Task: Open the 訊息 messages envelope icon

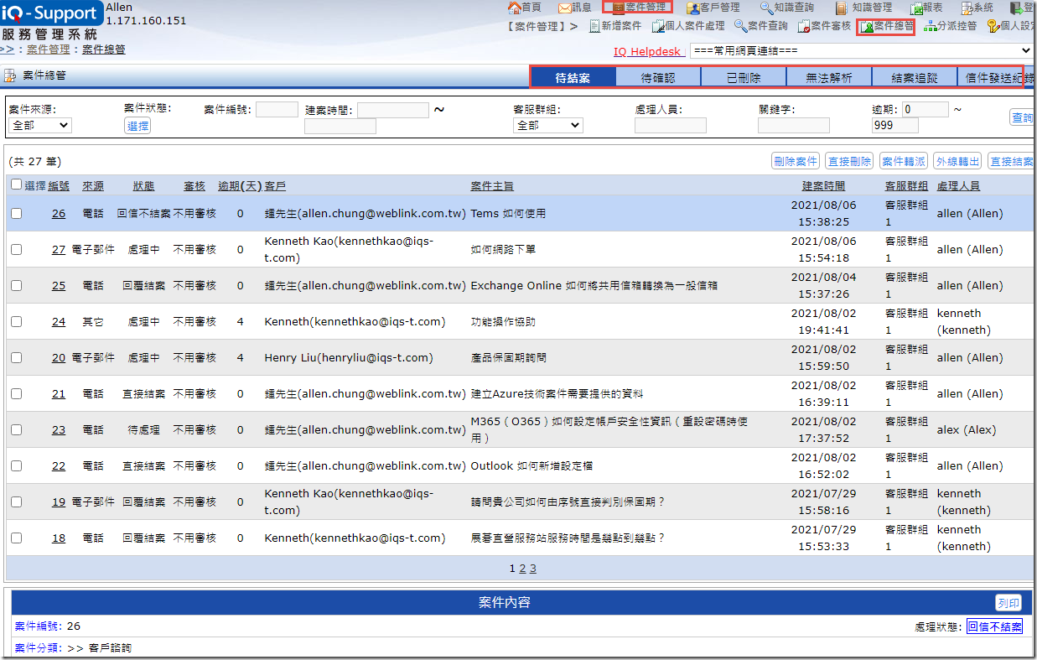Action: point(565,8)
